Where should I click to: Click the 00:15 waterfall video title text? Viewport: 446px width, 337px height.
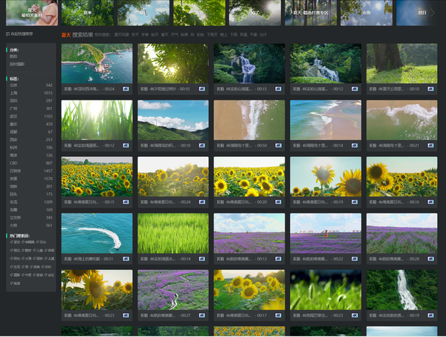pyautogui.click(x=239, y=89)
